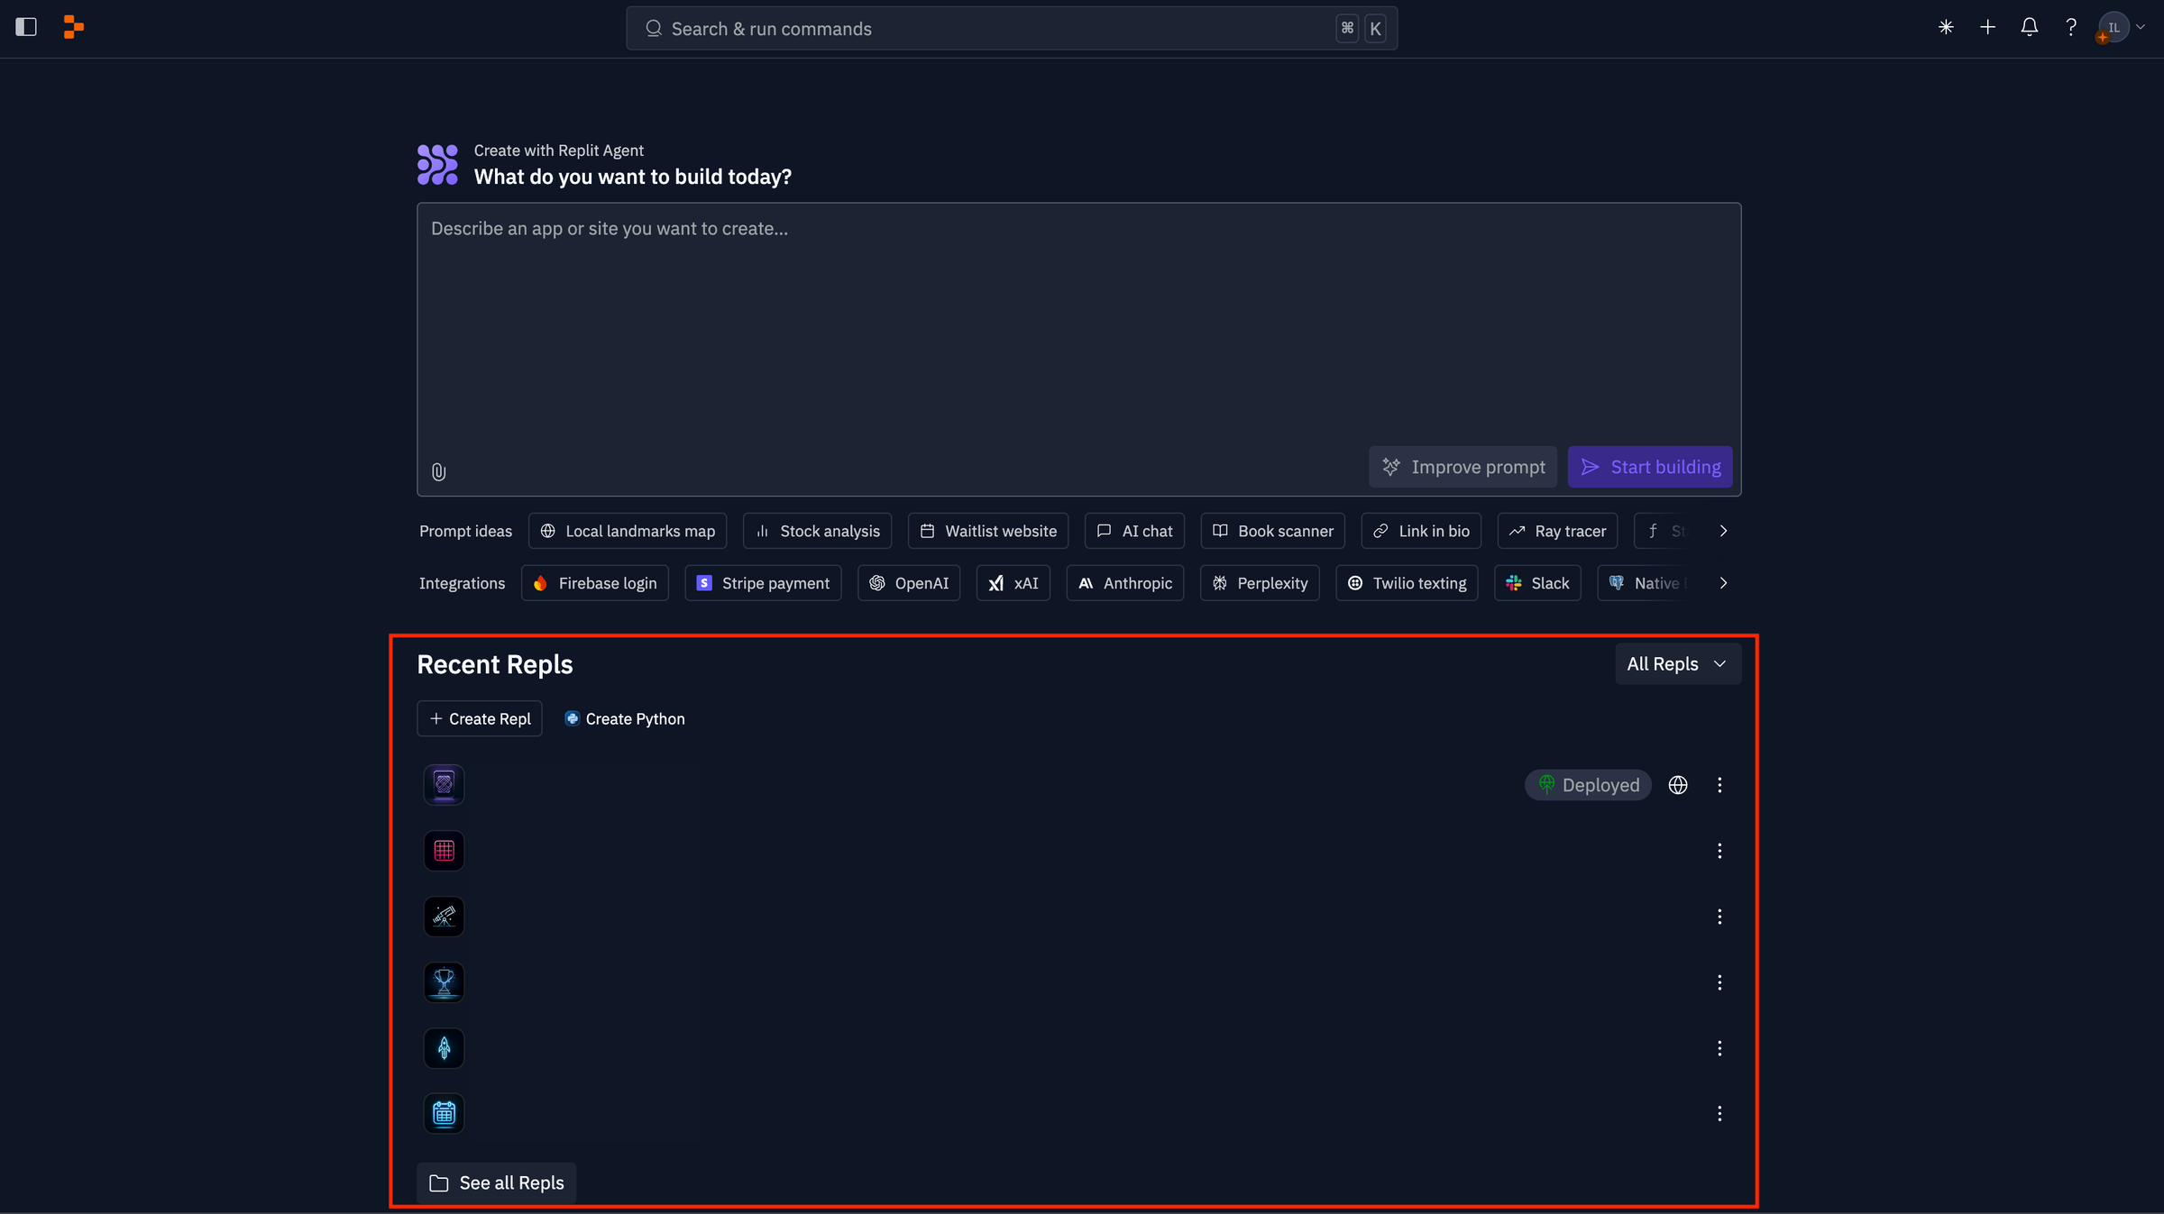Click the Start building button
2164x1214 pixels.
(x=1649, y=467)
